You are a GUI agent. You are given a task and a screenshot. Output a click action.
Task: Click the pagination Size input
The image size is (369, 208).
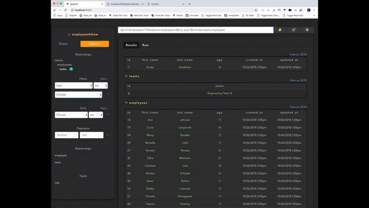pyautogui.click(x=92, y=135)
